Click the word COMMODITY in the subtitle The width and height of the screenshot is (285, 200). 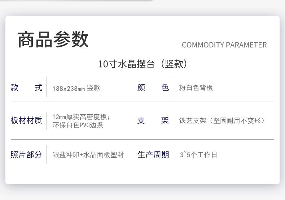[x=203, y=45]
